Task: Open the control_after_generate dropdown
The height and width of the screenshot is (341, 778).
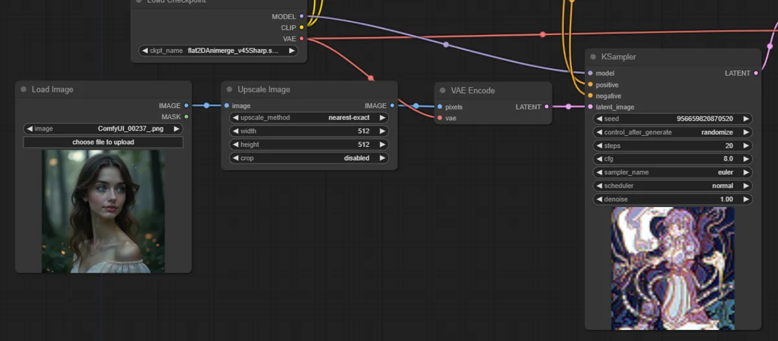Action: 673,132
